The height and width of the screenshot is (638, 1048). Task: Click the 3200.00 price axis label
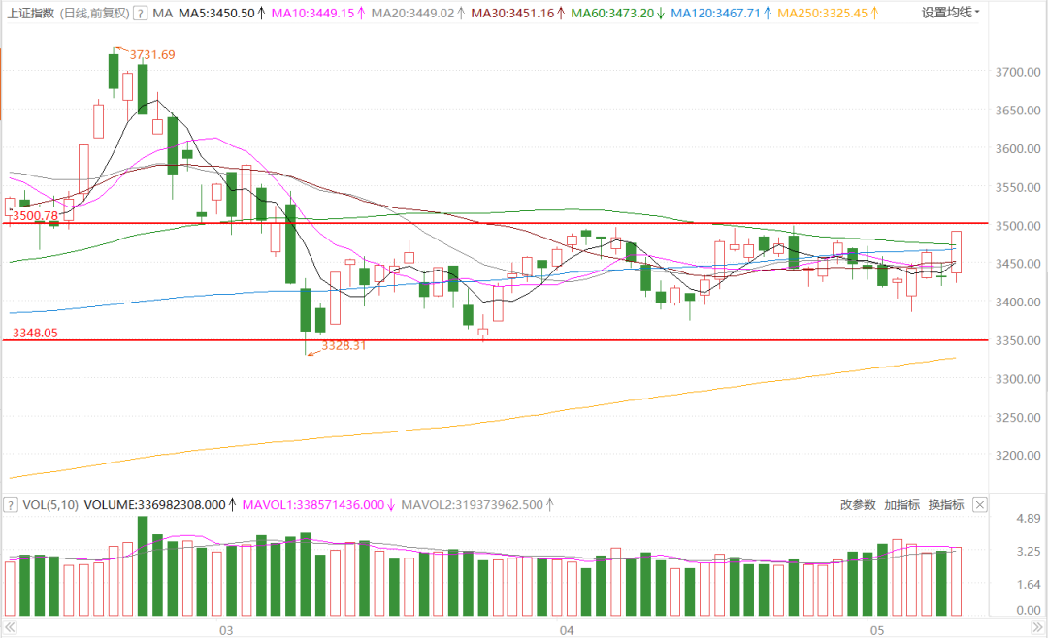1018,455
